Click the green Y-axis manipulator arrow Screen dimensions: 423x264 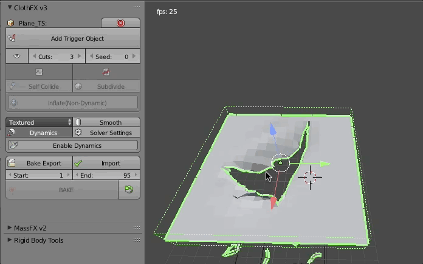(325, 164)
